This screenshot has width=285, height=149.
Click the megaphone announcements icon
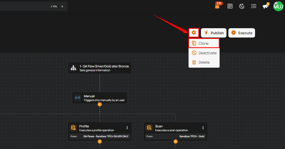click(x=265, y=6)
